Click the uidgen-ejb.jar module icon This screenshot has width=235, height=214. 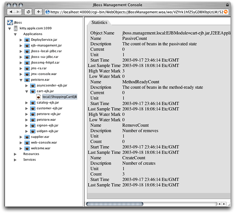[x=33, y=131]
